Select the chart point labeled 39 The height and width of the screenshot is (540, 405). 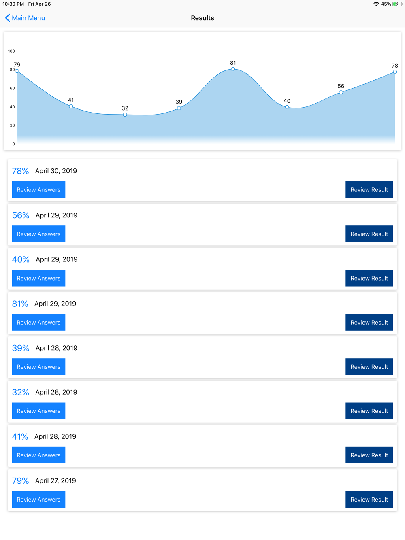(179, 108)
